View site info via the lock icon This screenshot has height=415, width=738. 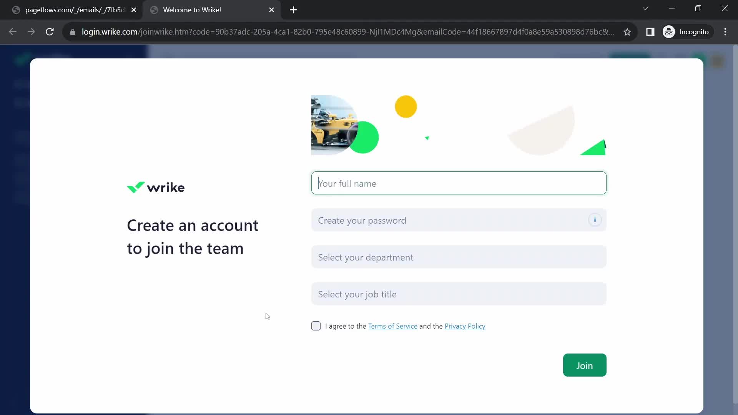click(x=73, y=32)
